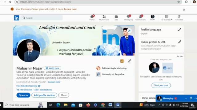Compose new message icon in Messaging overlay
The height and width of the screenshot is (110, 197).
coord(191,98)
